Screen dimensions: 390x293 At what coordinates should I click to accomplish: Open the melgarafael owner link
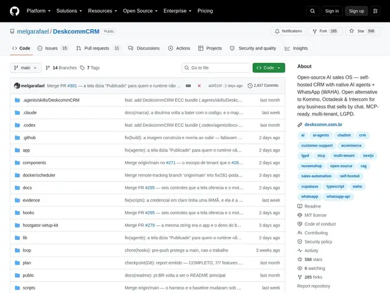point(33,31)
